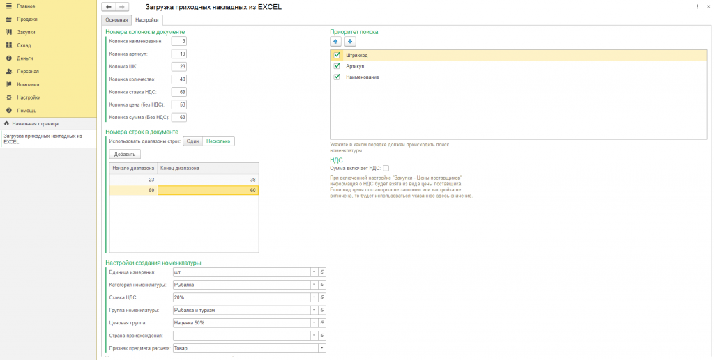
Task: Expand the Ставка НДС dropdown
Action: click(x=314, y=297)
